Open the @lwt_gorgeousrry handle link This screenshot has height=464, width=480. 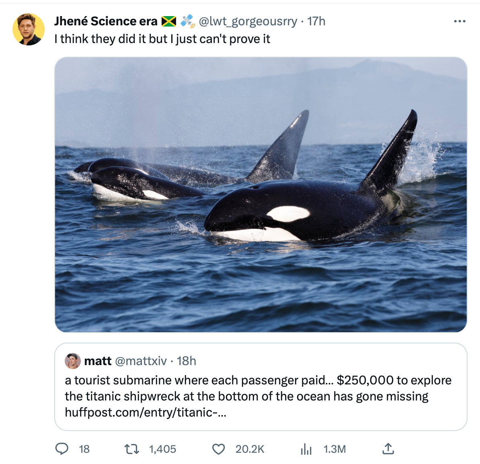[248, 21]
